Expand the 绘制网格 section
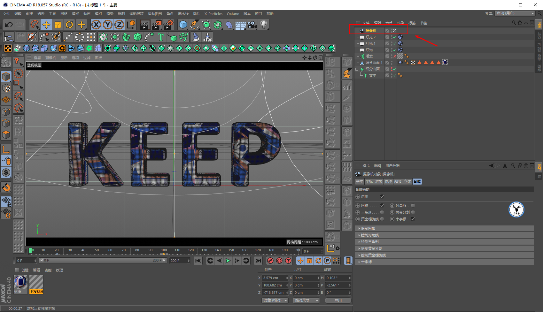 [368, 228]
